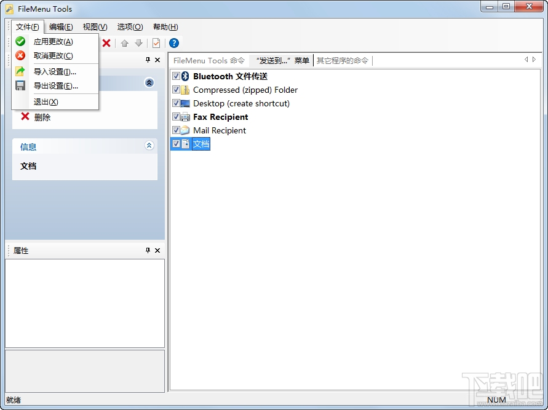The image size is (548, 410).
Task: Uncheck the 文档 checkbox
Action: point(176,144)
